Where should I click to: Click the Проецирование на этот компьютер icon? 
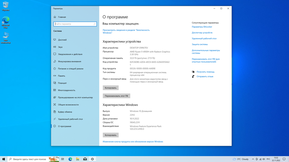tap(55, 97)
